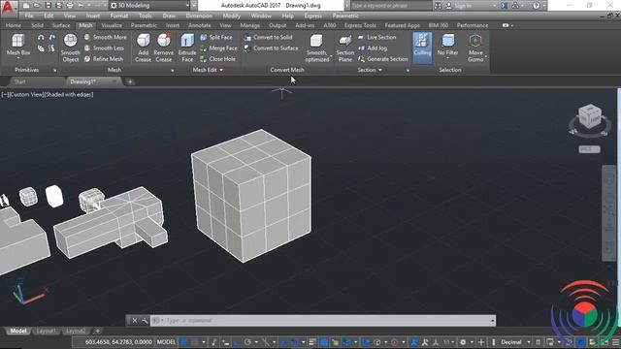
Task: Click Plot printer icon in Quick Access toolbar
Action: click(x=70, y=6)
